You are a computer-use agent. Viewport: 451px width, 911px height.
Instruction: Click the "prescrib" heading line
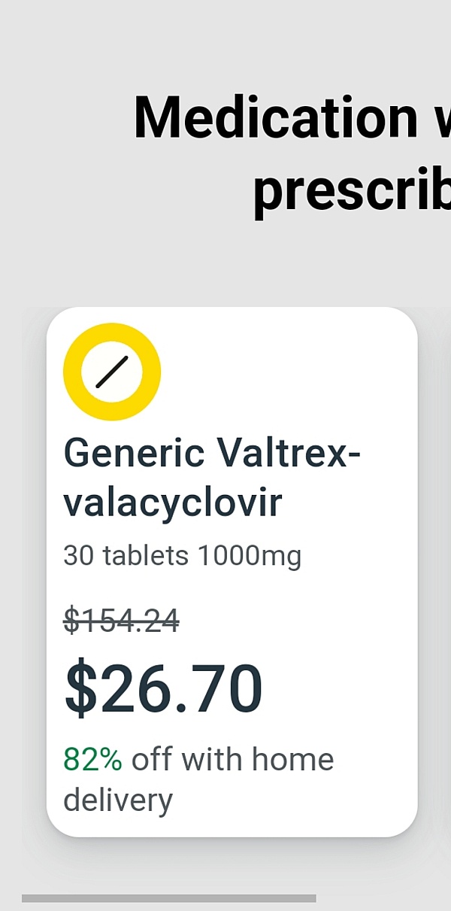tap(351, 190)
